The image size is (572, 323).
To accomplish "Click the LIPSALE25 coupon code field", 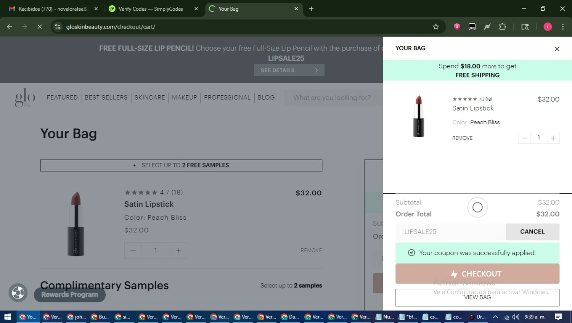I will point(450,231).
